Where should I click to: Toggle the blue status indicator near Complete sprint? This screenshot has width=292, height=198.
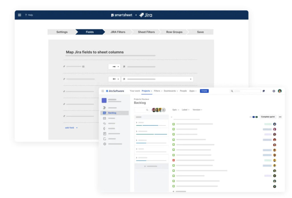tap(253, 117)
